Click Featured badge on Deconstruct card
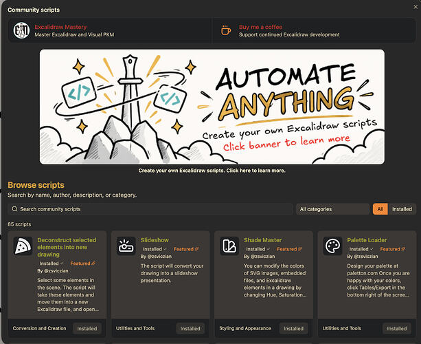Image resolution: width=421 pixels, height=344 pixels. click(x=82, y=264)
